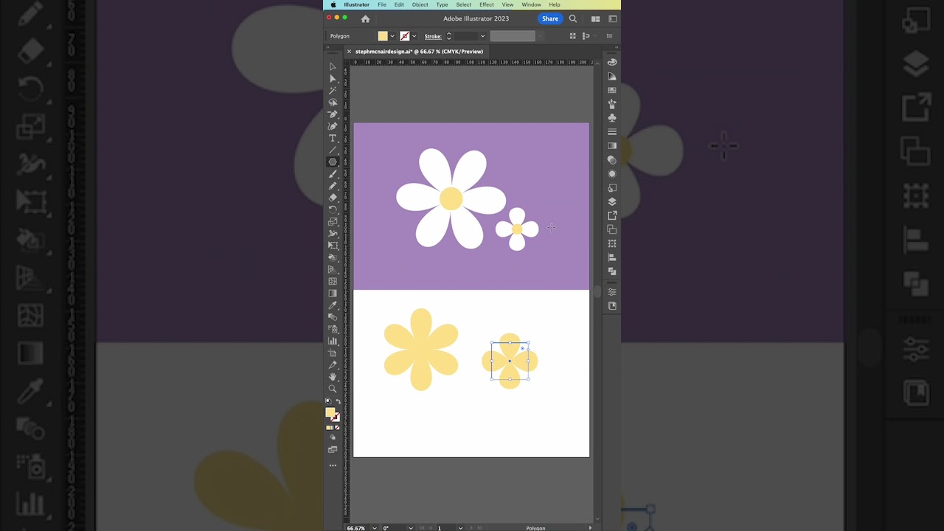Open the search magnifier in title bar
944x531 pixels.
[573, 18]
